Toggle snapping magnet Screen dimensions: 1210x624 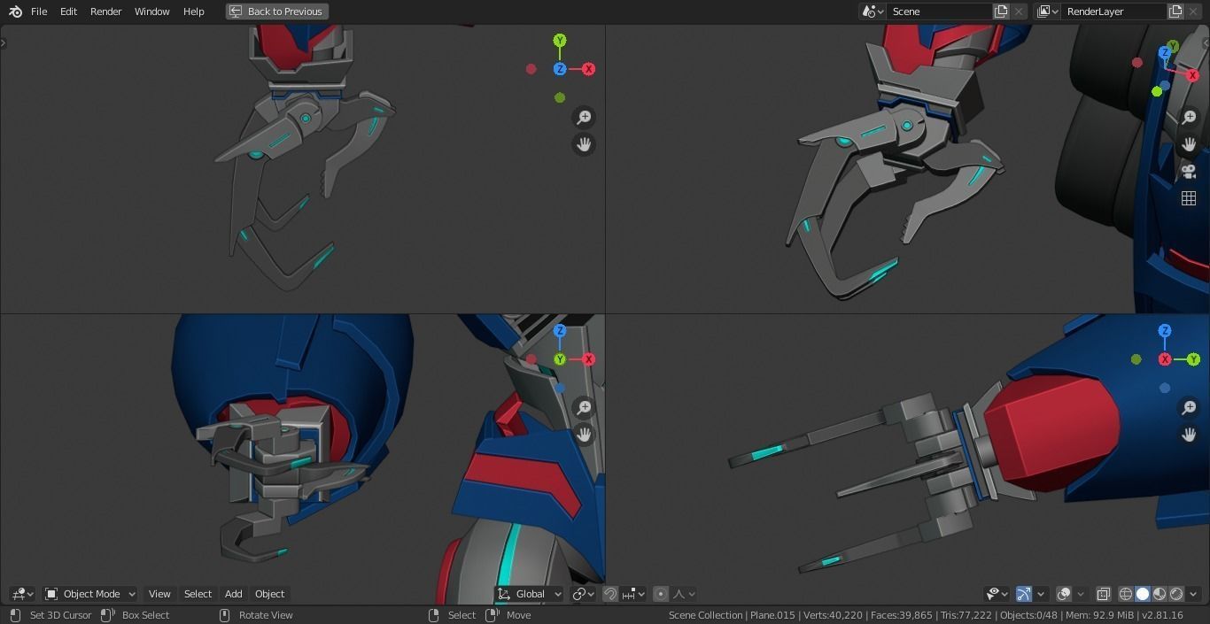point(610,594)
